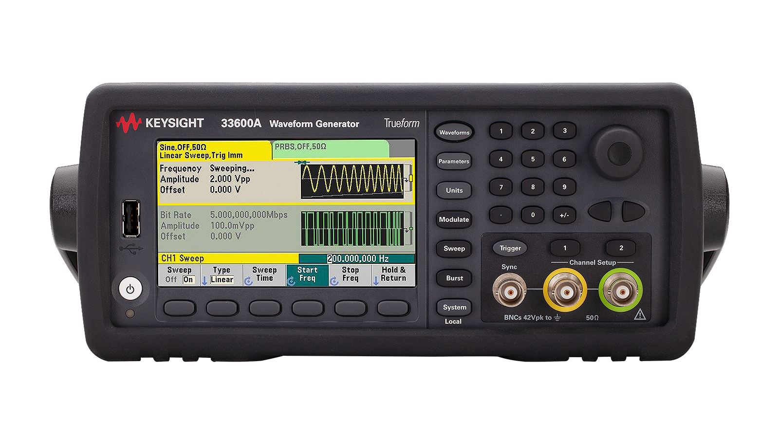
Task: Push the Waveforms button
Action: (454, 132)
